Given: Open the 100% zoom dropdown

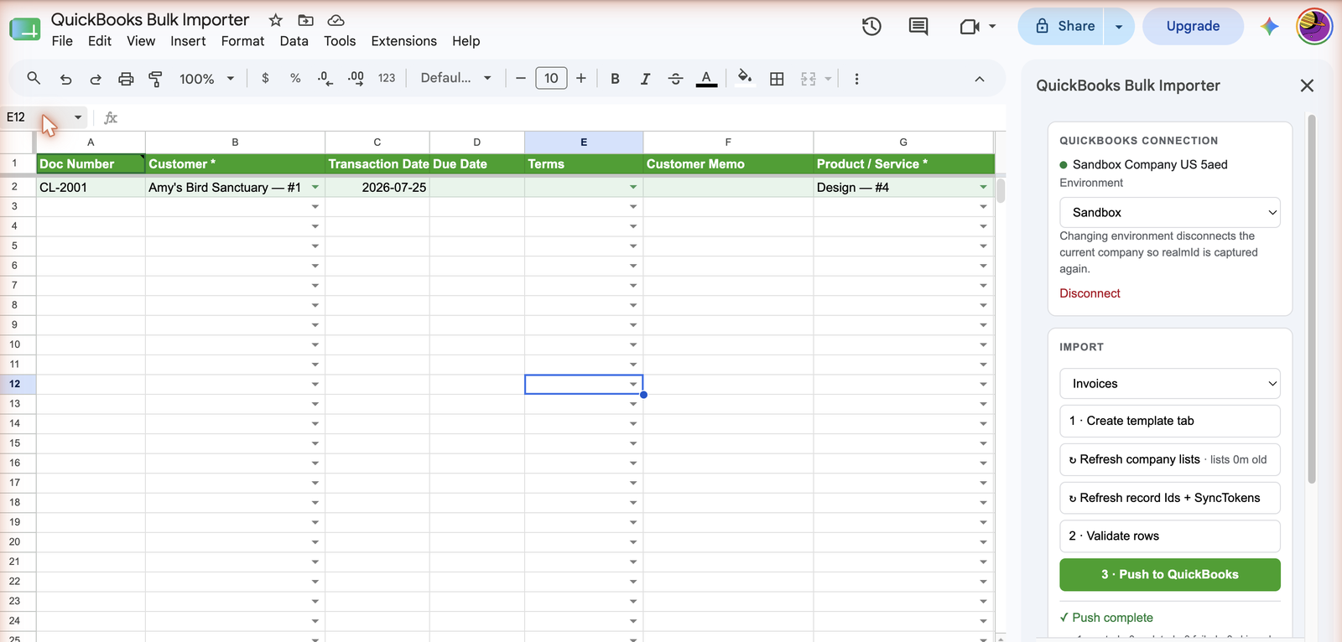Looking at the screenshot, I should tap(206, 79).
